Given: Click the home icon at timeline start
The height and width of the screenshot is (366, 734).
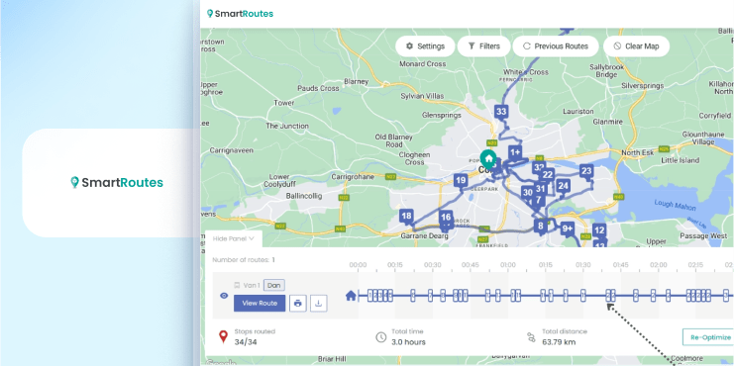Looking at the screenshot, I should click(351, 296).
